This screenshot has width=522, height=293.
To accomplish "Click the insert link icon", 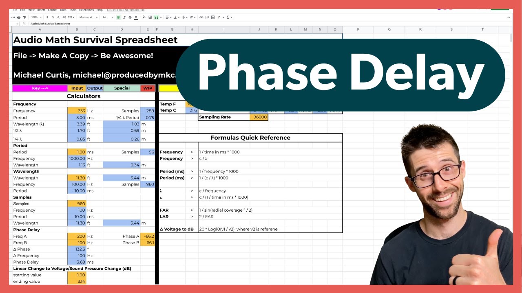I will (x=201, y=17).
